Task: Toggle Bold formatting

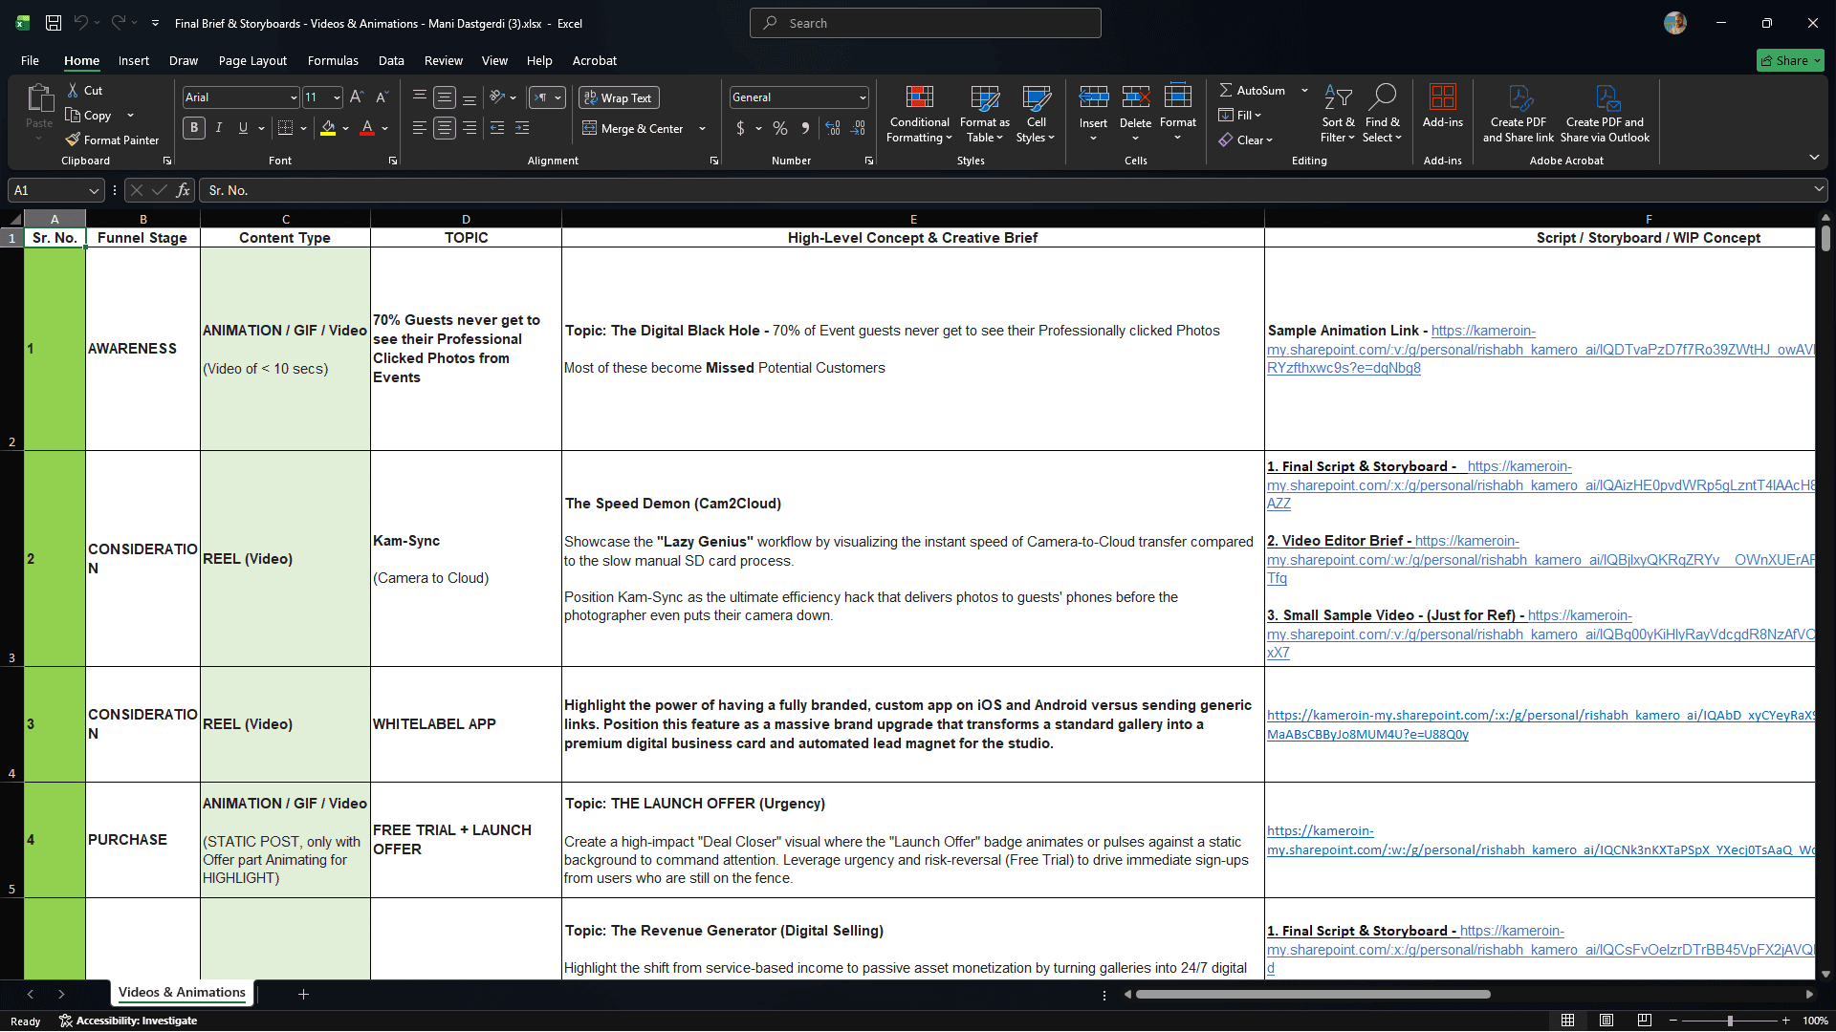Action: click(x=194, y=128)
